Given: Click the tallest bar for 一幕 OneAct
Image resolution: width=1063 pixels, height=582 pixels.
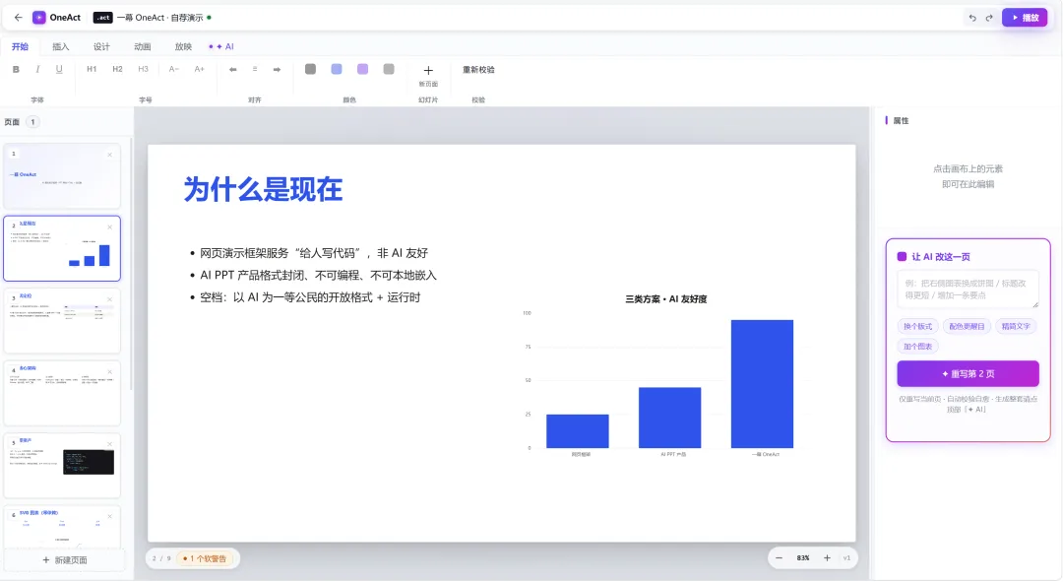Looking at the screenshot, I should 762,384.
